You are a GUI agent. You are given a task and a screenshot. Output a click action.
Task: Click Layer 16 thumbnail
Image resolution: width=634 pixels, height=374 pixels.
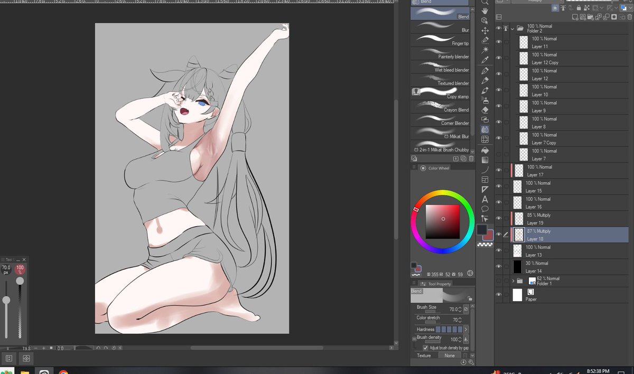517,202
